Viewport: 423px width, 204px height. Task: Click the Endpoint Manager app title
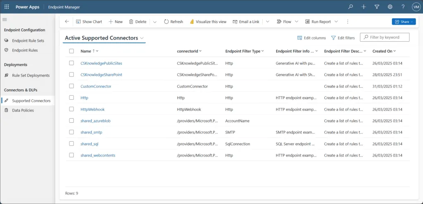click(64, 7)
